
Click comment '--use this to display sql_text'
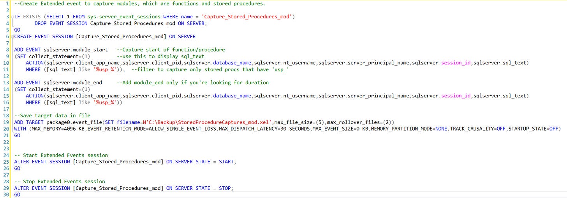tap(160, 57)
